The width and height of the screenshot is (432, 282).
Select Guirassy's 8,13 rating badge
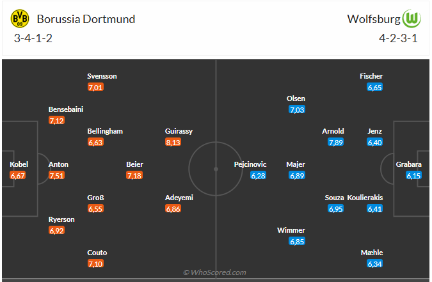pyautogui.click(x=173, y=143)
